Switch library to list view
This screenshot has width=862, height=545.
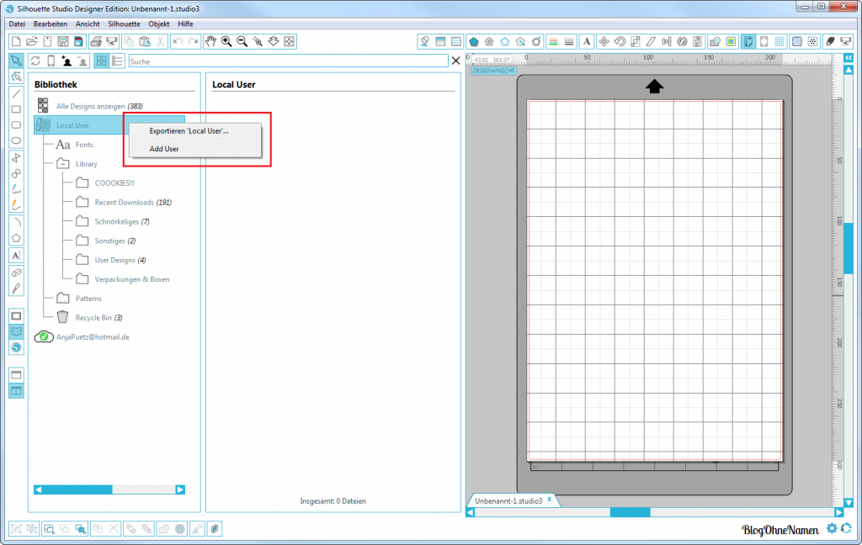coord(117,61)
